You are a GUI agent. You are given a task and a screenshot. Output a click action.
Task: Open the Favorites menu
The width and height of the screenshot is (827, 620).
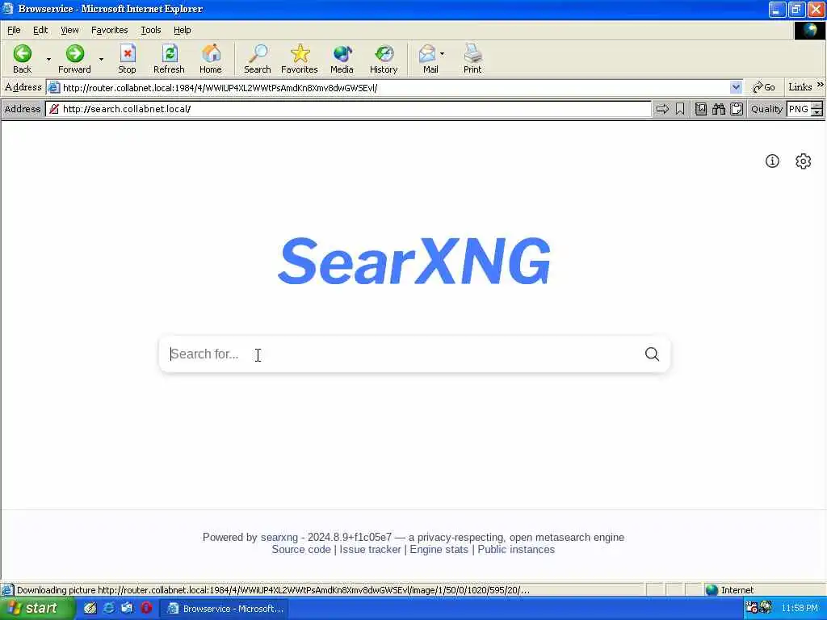pos(109,30)
